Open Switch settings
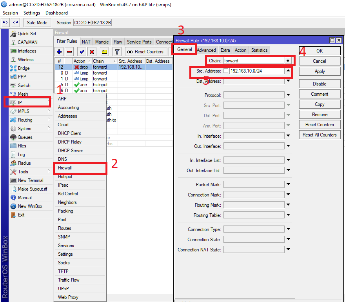Viewport: 345px width, 302px height. pyautogui.click(x=24, y=86)
